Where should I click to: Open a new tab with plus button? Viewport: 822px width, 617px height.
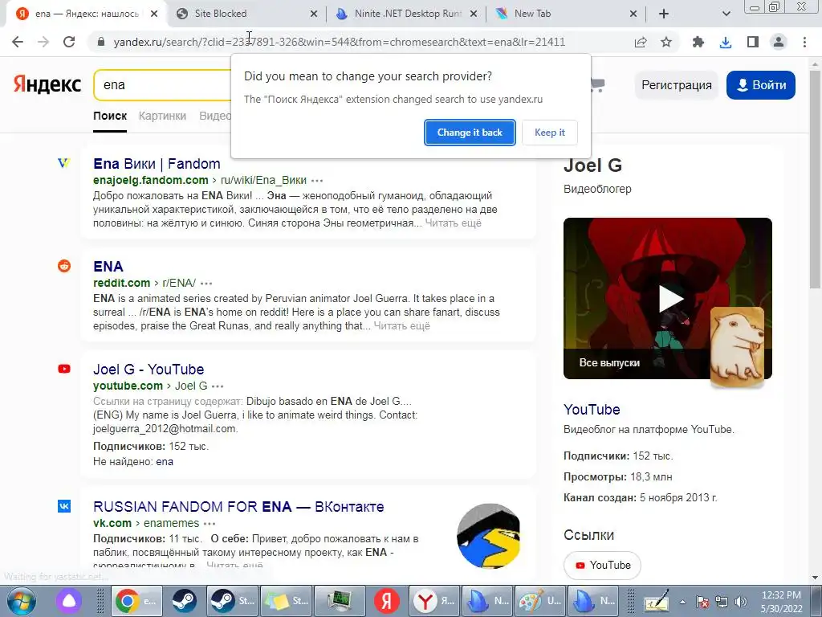pyautogui.click(x=664, y=14)
